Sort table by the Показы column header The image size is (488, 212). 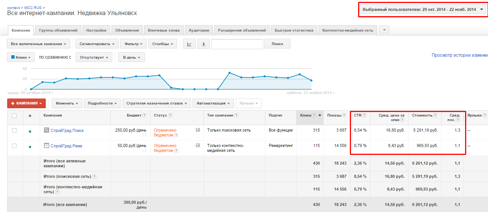[334, 115]
